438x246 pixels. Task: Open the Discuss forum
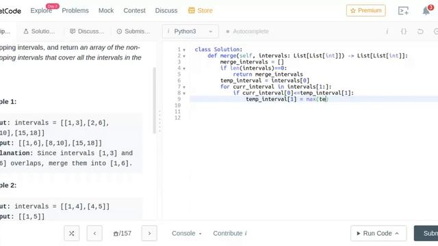click(166, 11)
